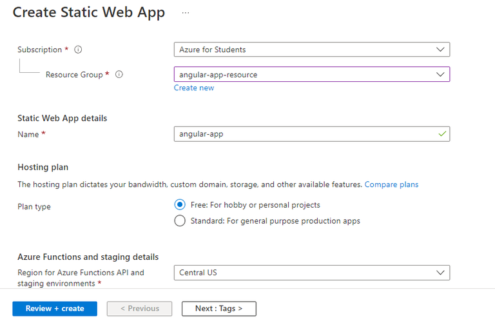Viewport: 495px width, 323px height.
Task: Click the green checkmark in Name field
Action: 442,134
